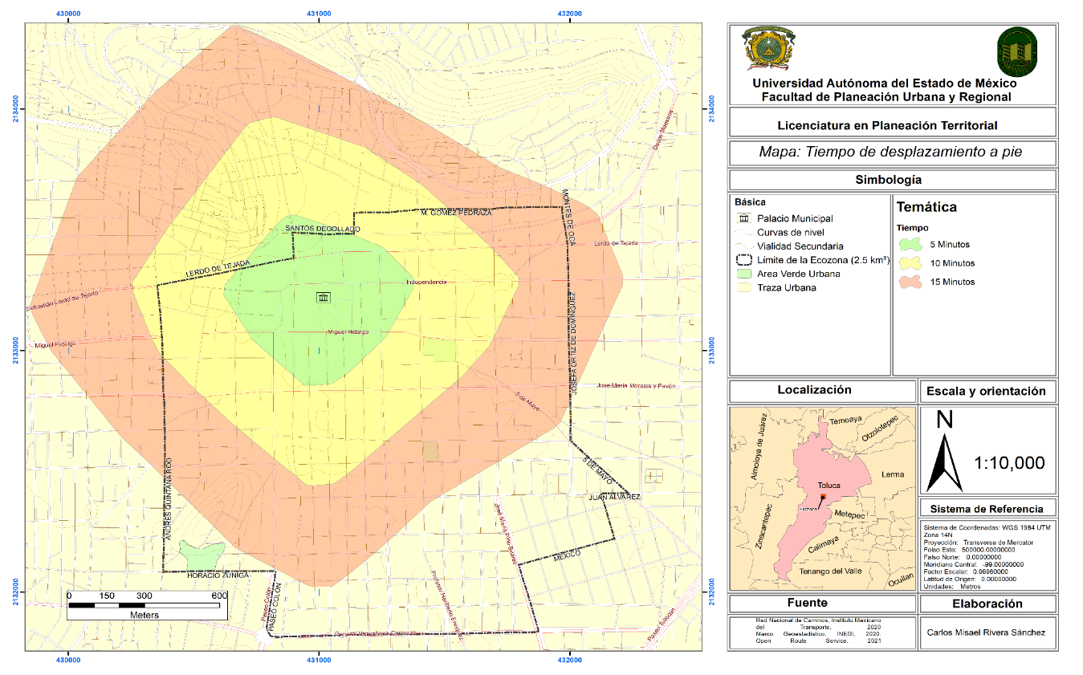Screen dimensions: 1083x675
Task: Click the Simbología section header
Action: 888,180
